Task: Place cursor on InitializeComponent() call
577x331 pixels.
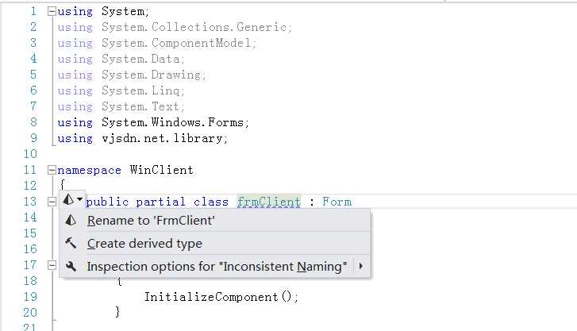Action: [221, 297]
